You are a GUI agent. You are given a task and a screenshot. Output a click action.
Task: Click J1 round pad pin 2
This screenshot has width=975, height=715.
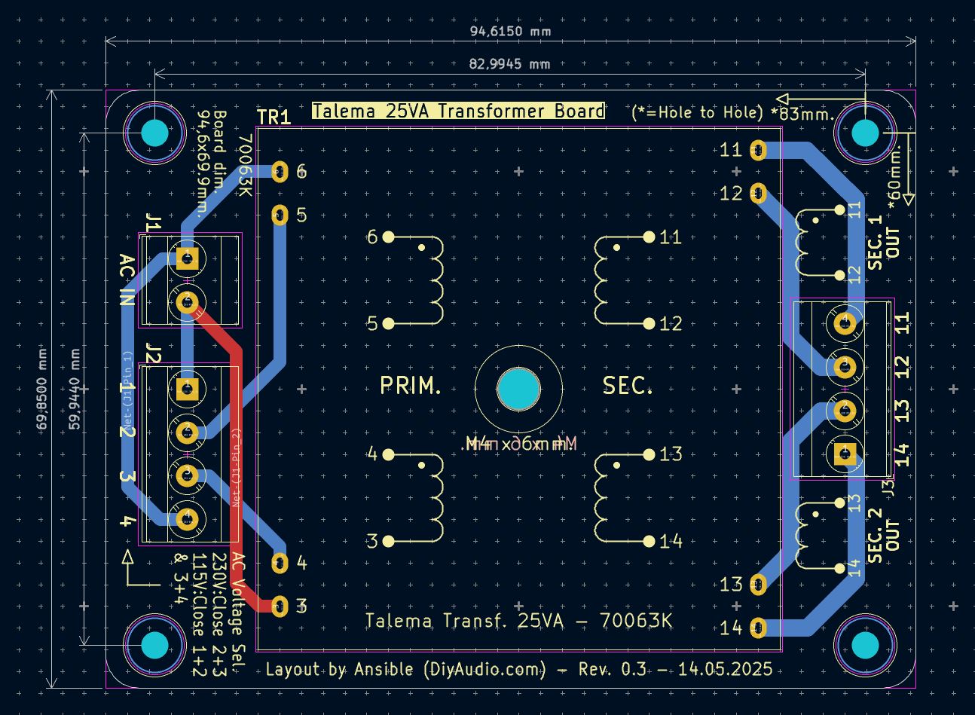point(186,303)
